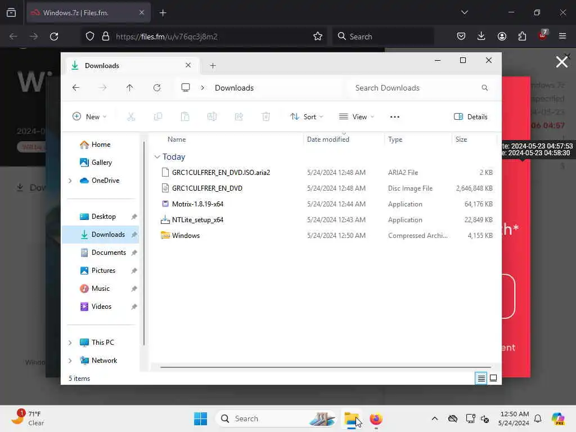Image resolution: width=576 pixels, height=432 pixels.
Task: Select the Windows.7z Firefox tab
Action: pos(88,13)
